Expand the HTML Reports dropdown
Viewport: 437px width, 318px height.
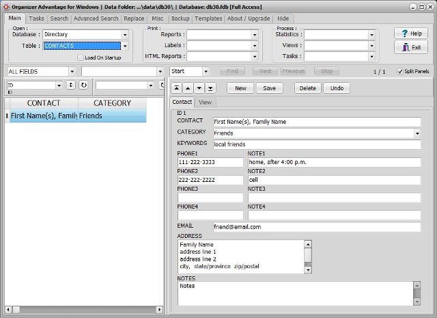255,56
